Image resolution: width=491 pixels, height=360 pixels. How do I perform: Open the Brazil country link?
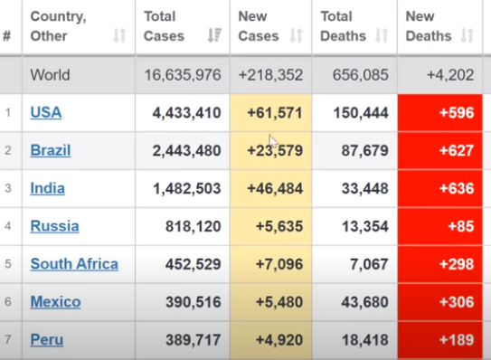point(51,150)
